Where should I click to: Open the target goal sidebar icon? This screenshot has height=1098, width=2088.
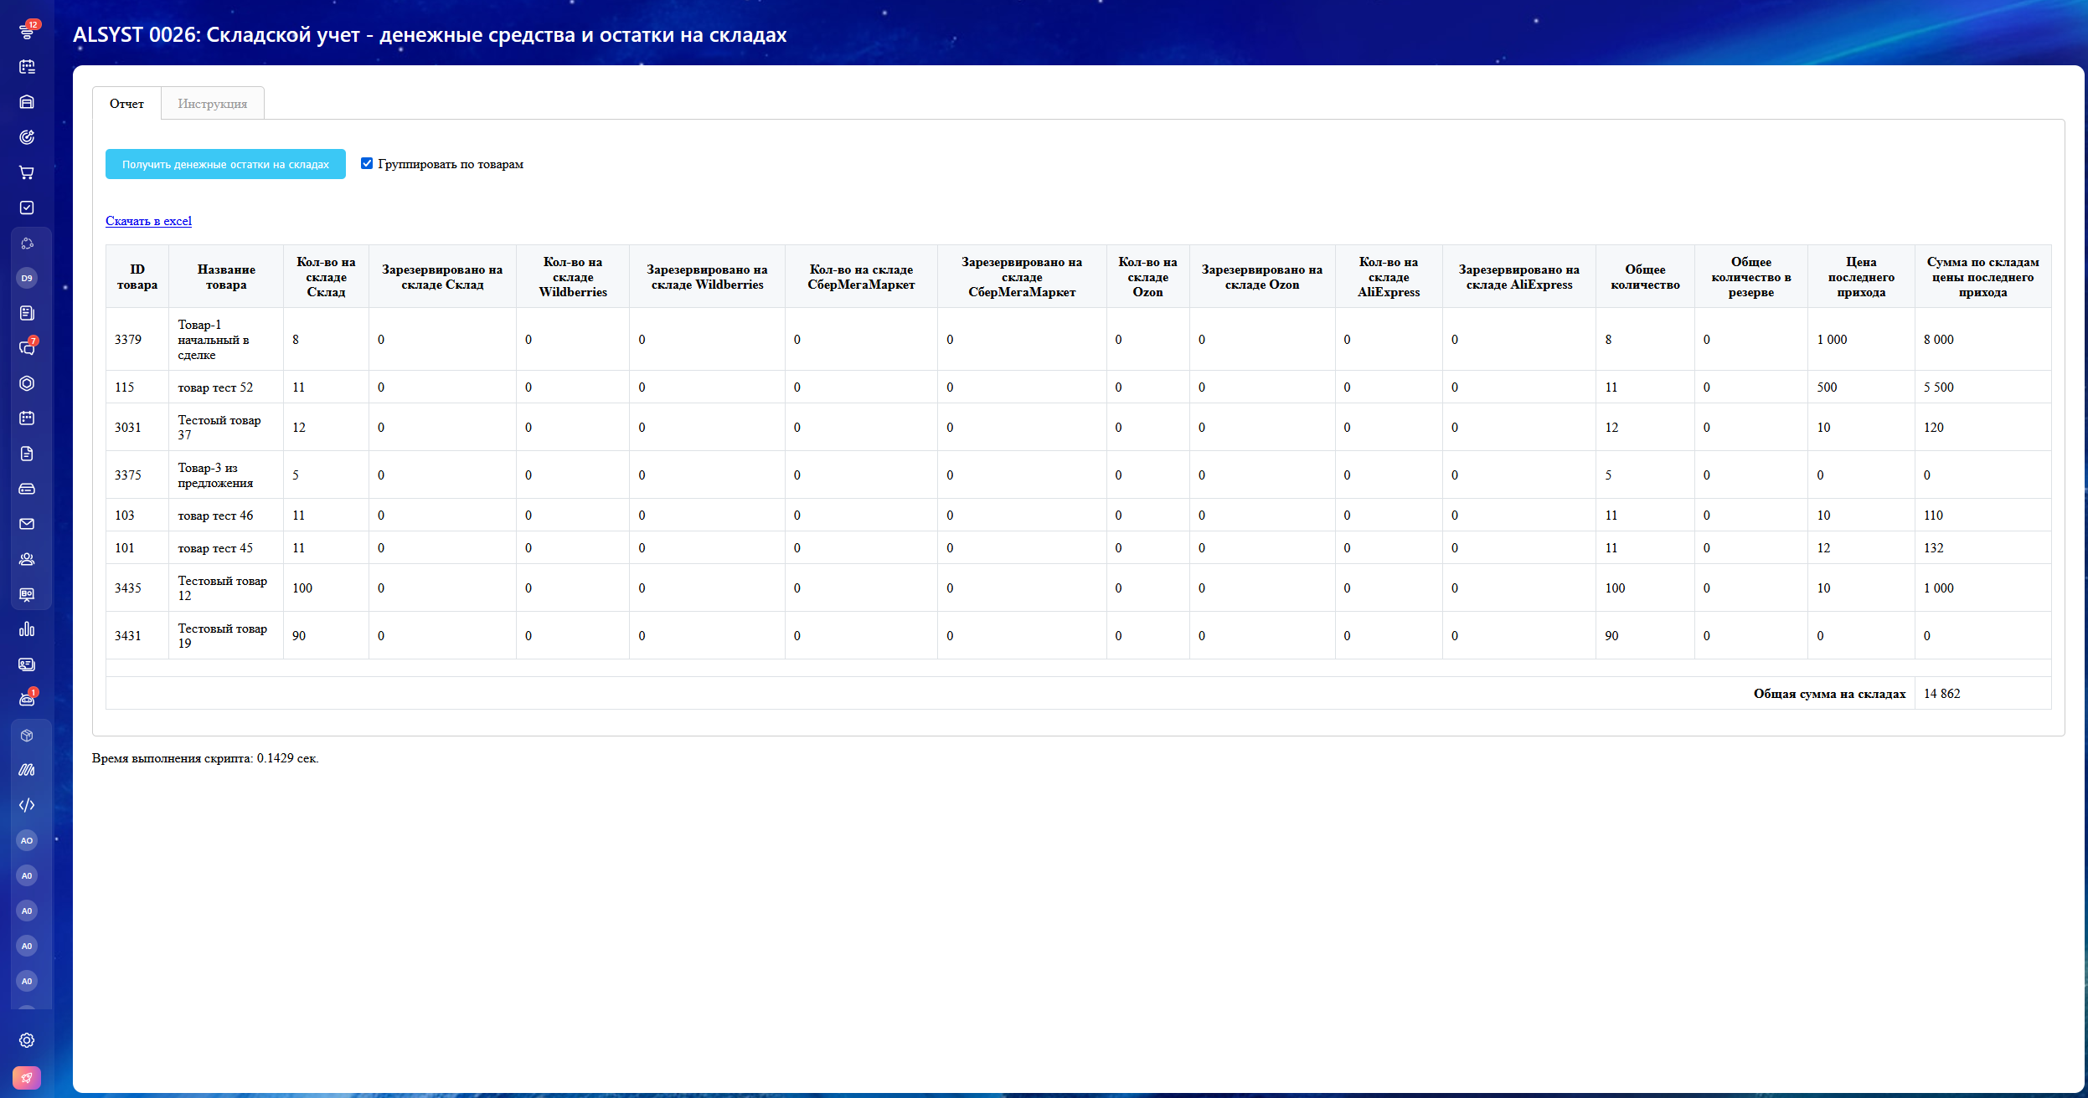click(x=27, y=137)
